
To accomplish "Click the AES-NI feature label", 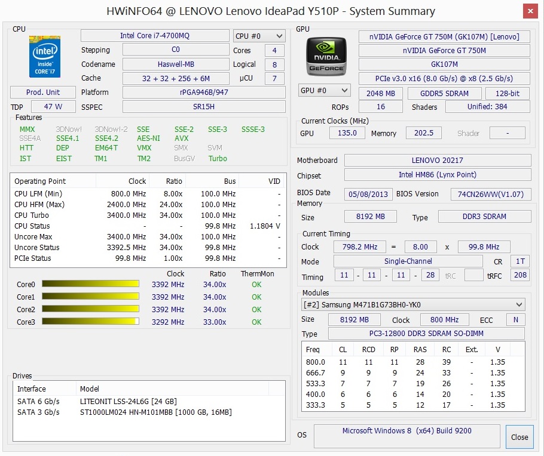I will 148,138.
